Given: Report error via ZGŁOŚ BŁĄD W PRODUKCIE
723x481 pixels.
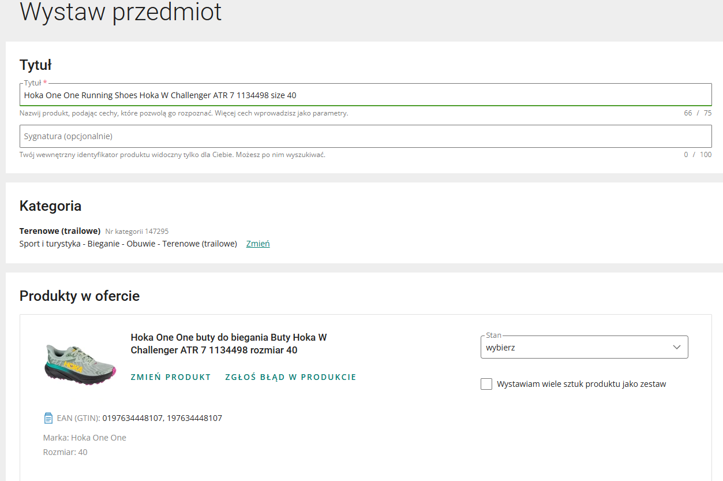Looking at the screenshot, I should [x=291, y=377].
